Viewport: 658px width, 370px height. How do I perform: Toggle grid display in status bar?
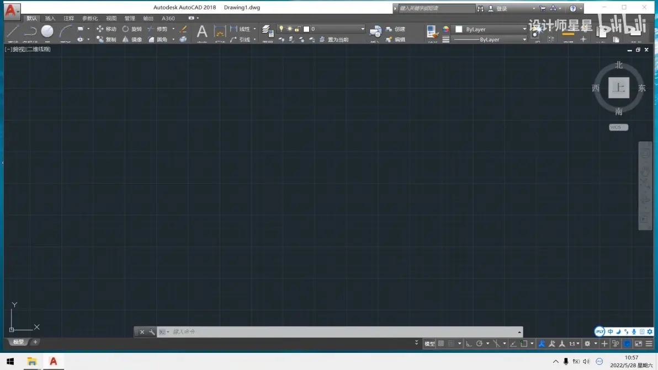click(441, 344)
